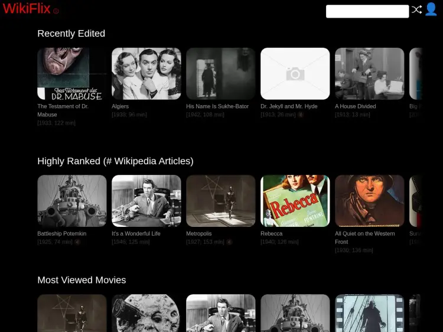Click the 'A House Divided' title

356,106
